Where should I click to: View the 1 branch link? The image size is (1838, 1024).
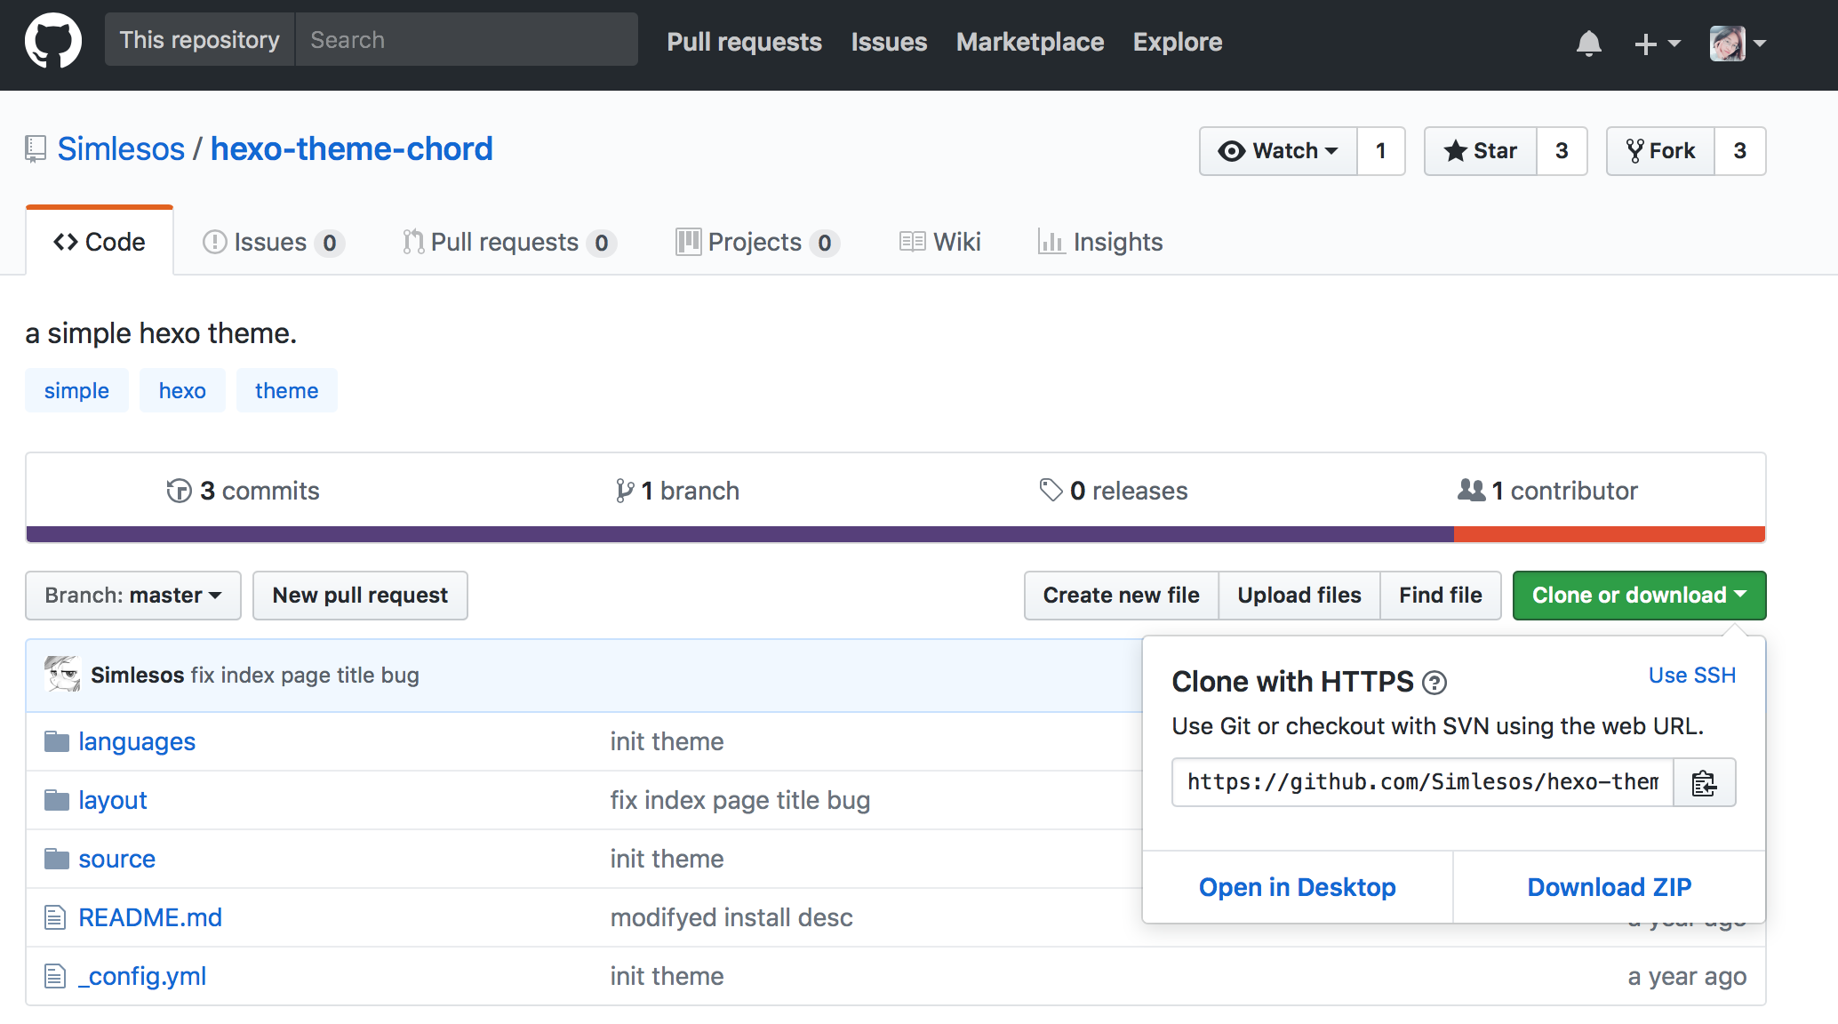tap(677, 491)
